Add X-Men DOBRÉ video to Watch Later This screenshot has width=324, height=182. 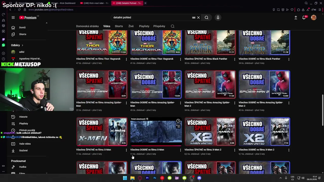[178, 121]
